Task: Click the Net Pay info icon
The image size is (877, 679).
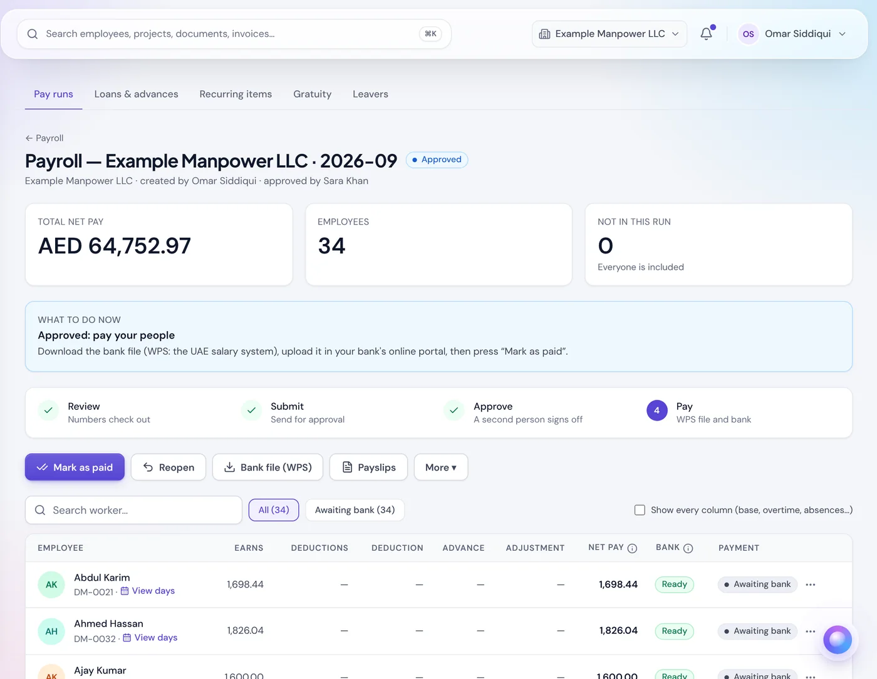Action: (x=632, y=548)
